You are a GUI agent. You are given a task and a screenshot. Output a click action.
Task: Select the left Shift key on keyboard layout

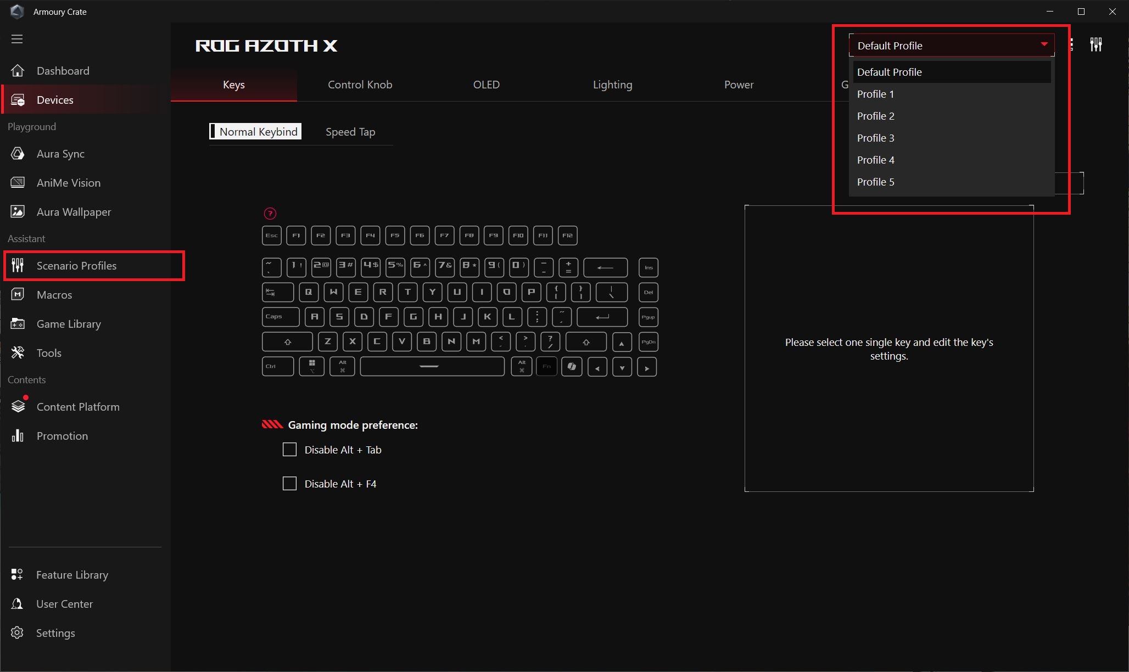287,342
